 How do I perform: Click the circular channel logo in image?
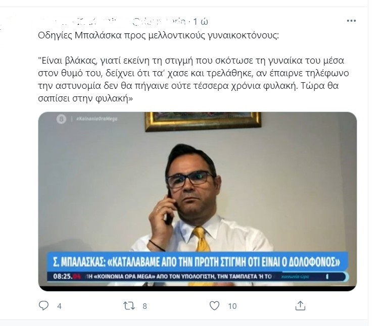coord(62,119)
